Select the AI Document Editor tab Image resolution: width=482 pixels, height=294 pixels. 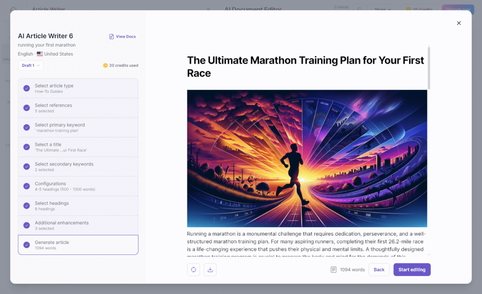[253, 9]
